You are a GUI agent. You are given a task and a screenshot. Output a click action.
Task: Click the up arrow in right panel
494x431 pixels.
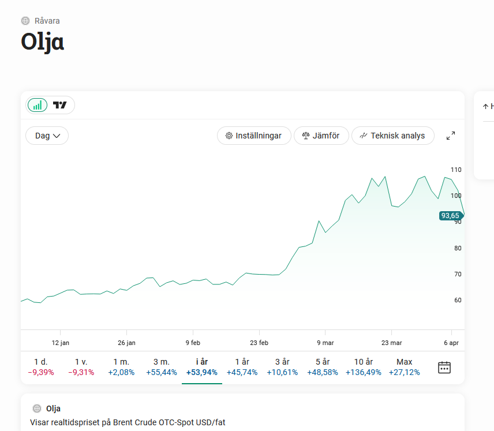(485, 107)
